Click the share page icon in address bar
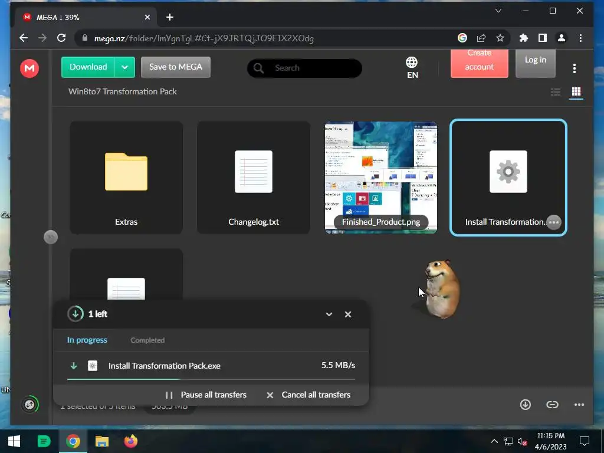 tap(481, 38)
